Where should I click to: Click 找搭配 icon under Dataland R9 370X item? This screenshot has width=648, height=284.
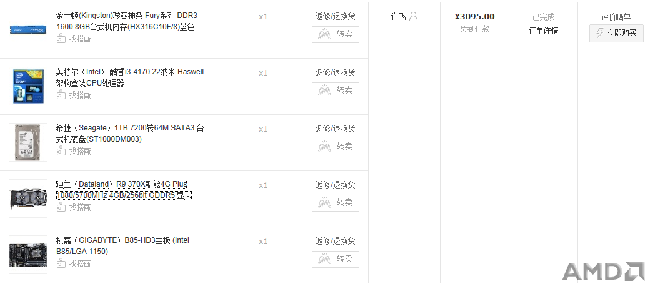tap(61, 207)
